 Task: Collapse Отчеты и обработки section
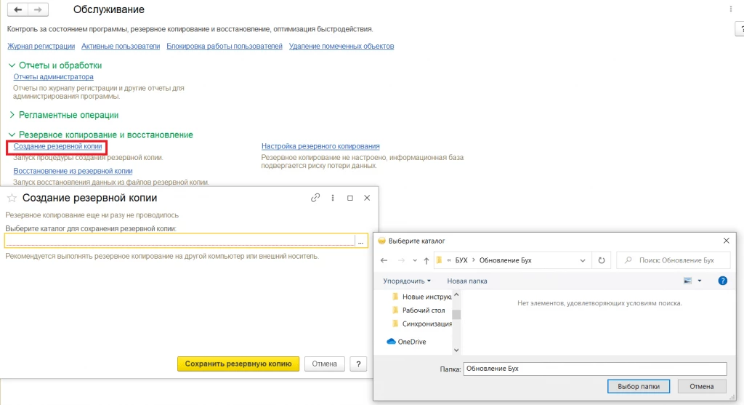click(12, 65)
